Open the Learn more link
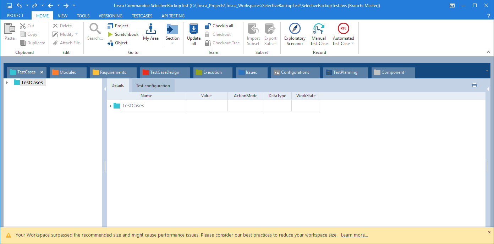Image resolution: width=494 pixels, height=244 pixels. (355, 235)
